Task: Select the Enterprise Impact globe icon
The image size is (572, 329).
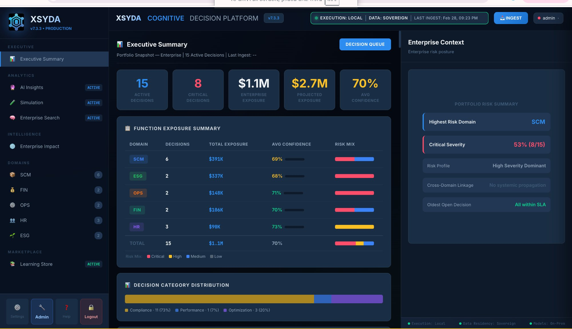Action: [13, 147]
